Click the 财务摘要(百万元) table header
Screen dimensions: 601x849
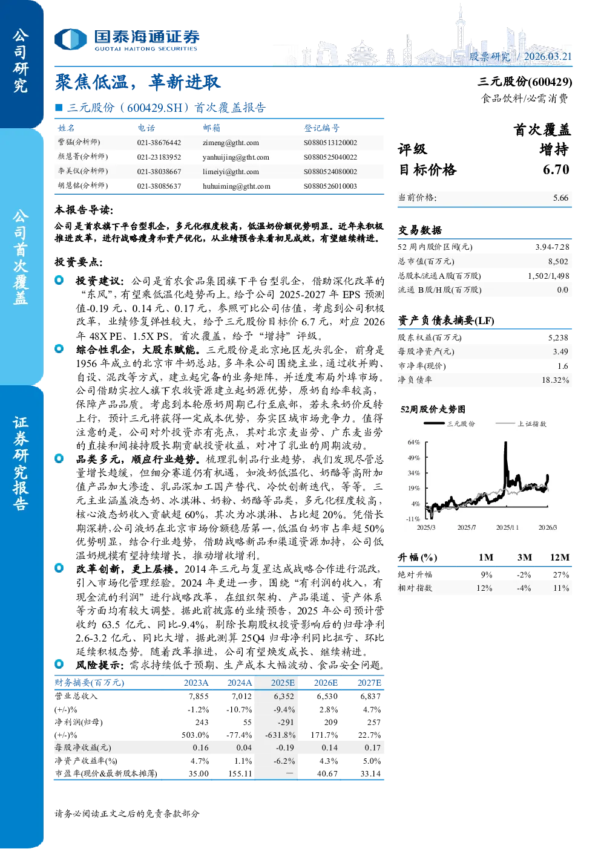coord(90,683)
